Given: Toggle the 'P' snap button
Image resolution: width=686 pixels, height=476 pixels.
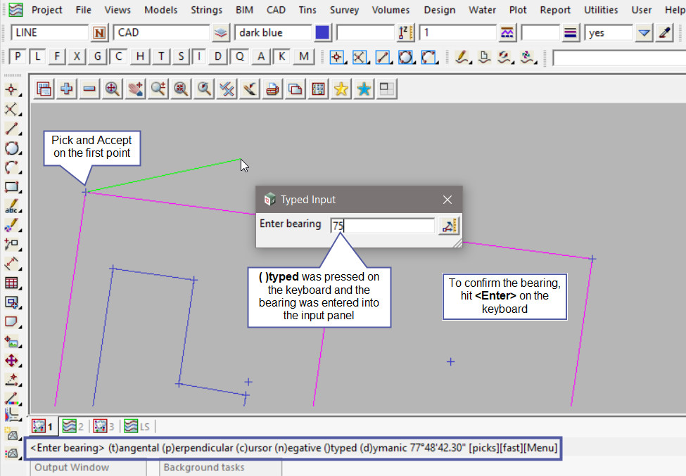Looking at the screenshot, I should pyautogui.click(x=18, y=57).
